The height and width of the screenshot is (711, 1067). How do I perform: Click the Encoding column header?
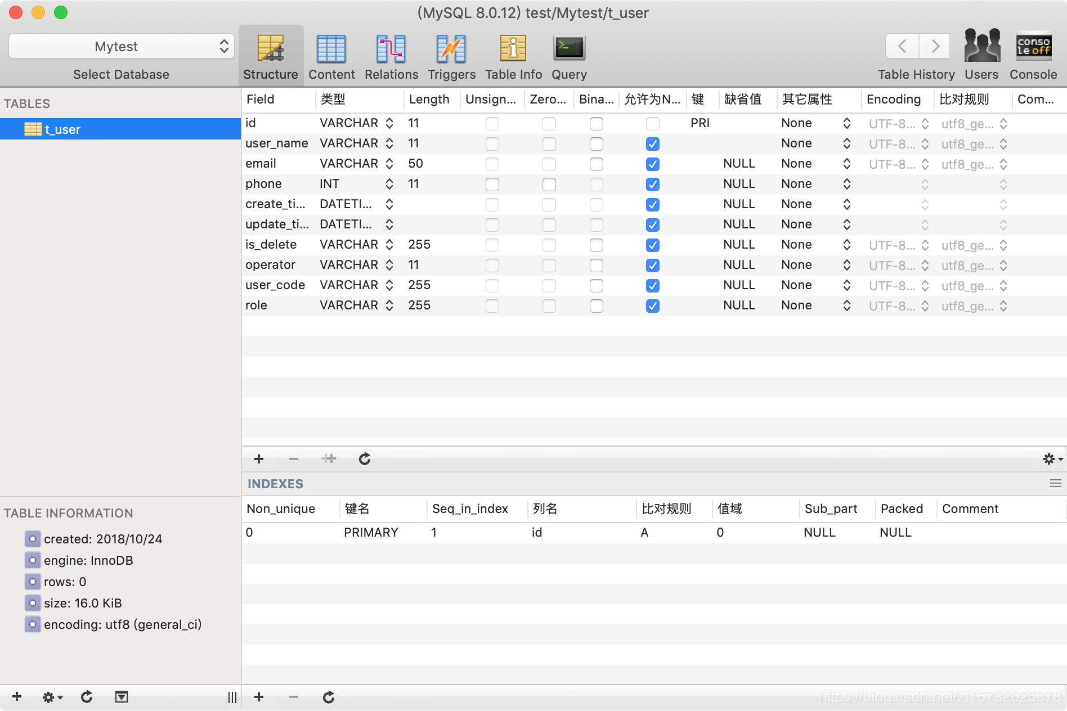pos(897,100)
